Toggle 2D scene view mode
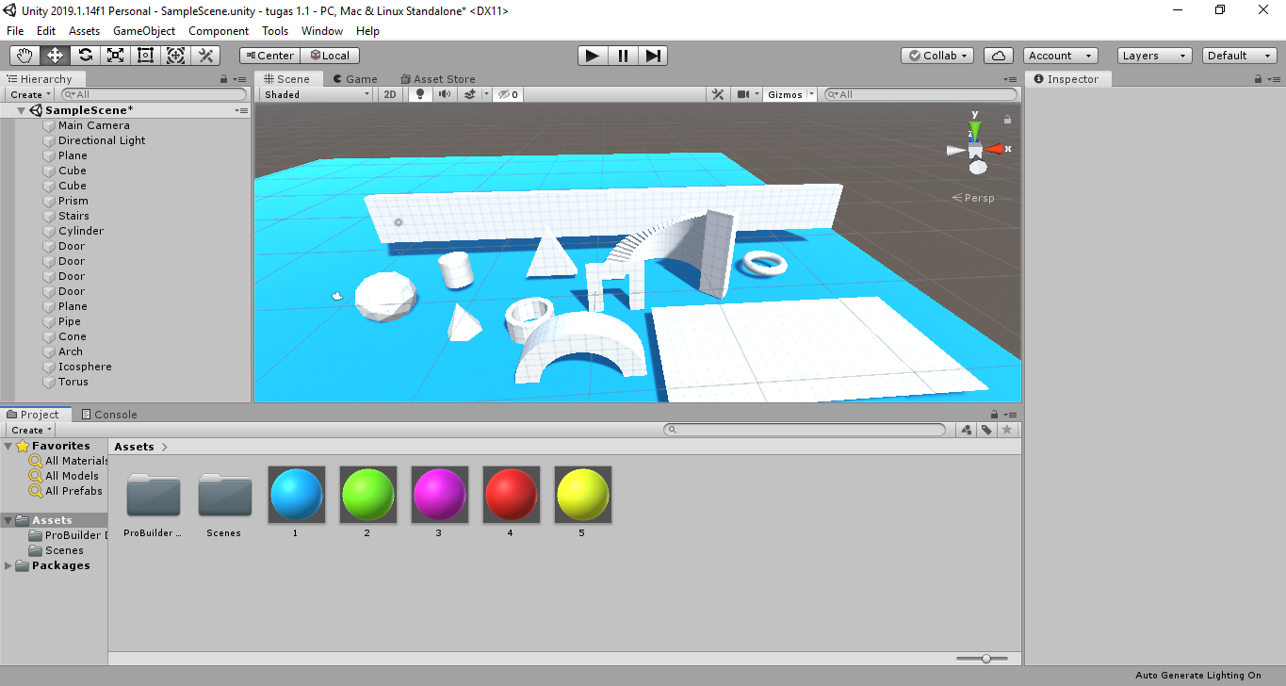 389,94
